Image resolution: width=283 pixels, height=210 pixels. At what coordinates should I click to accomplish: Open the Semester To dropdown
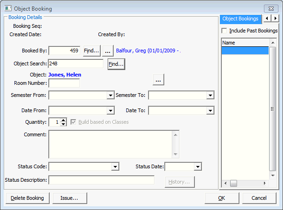coord(210,95)
